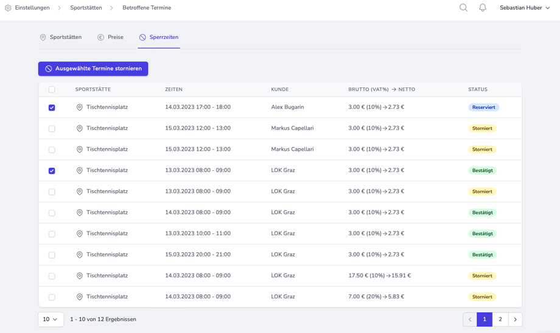
Task: Expand the Sebastian Huber user menu
Action: [x=525, y=8]
